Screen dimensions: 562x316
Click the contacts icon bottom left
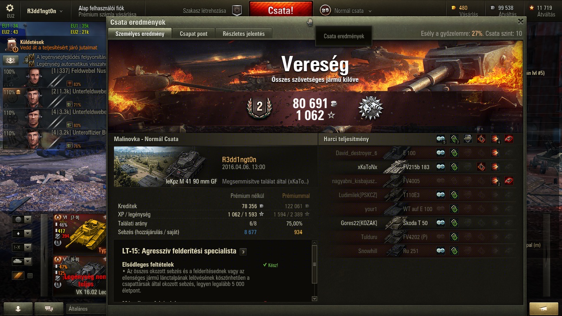click(18, 309)
